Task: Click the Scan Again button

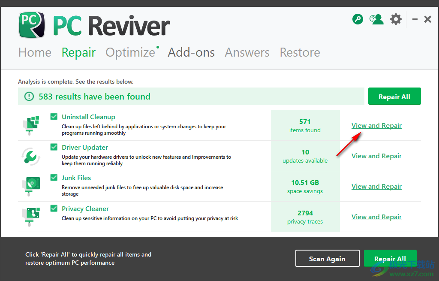Action: click(327, 258)
